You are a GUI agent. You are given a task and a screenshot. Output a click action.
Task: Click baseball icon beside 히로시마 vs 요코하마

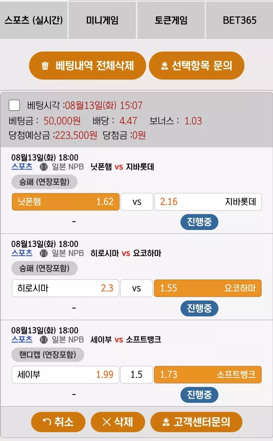(43, 253)
